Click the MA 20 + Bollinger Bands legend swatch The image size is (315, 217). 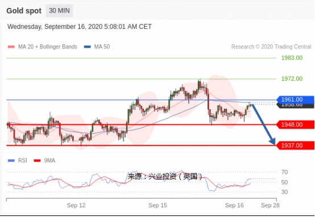pyautogui.click(x=11, y=47)
